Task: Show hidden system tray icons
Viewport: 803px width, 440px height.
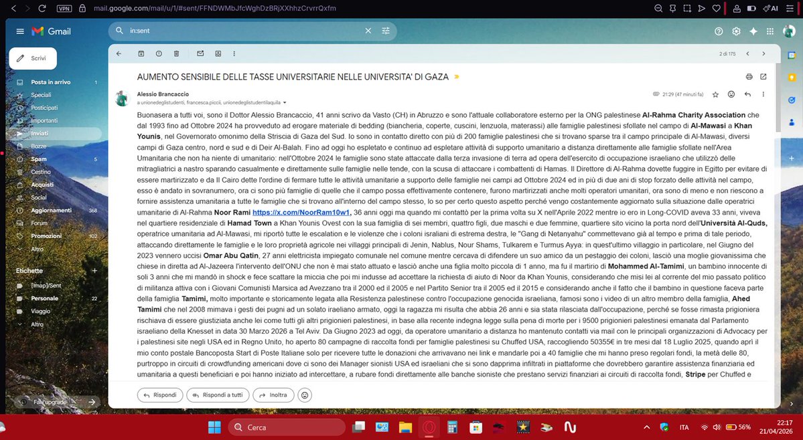Action: (x=646, y=427)
